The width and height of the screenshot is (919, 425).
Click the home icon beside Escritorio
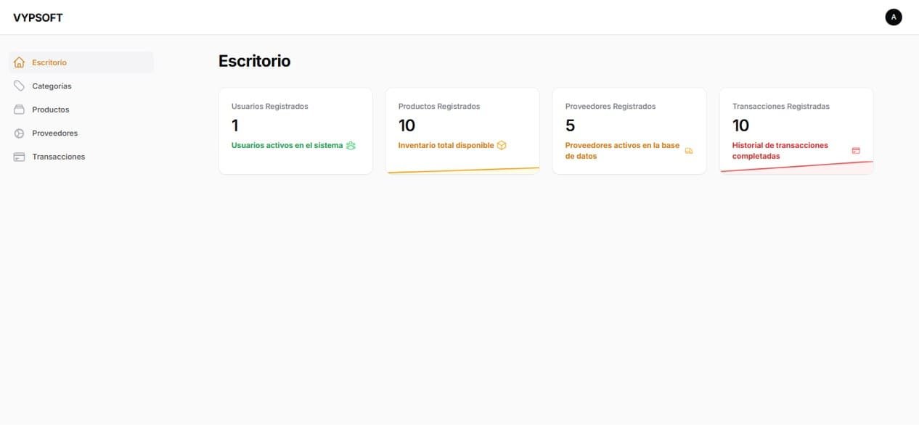[x=20, y=62]
